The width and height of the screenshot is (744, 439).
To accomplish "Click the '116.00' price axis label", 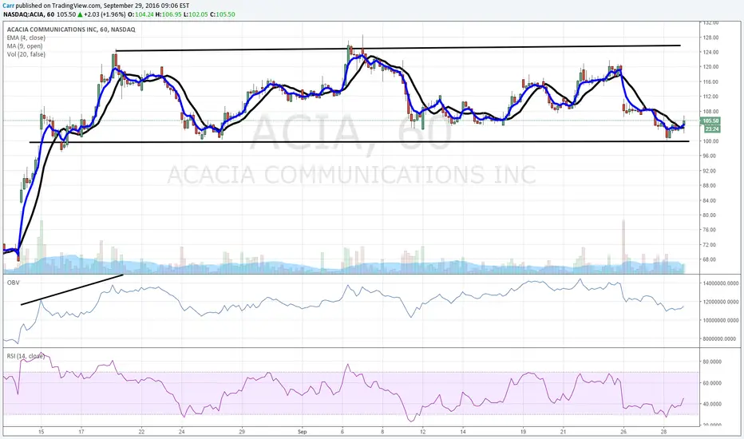I will click(712, 82).
